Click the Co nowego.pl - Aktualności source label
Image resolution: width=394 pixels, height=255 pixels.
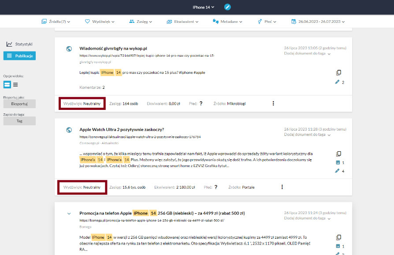point(99,143)
